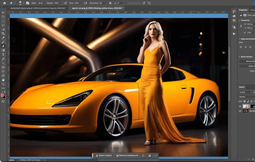This screenshot has width=255, height=162.
Task: Select the Crop tool
Action: (x=3, y=34)
